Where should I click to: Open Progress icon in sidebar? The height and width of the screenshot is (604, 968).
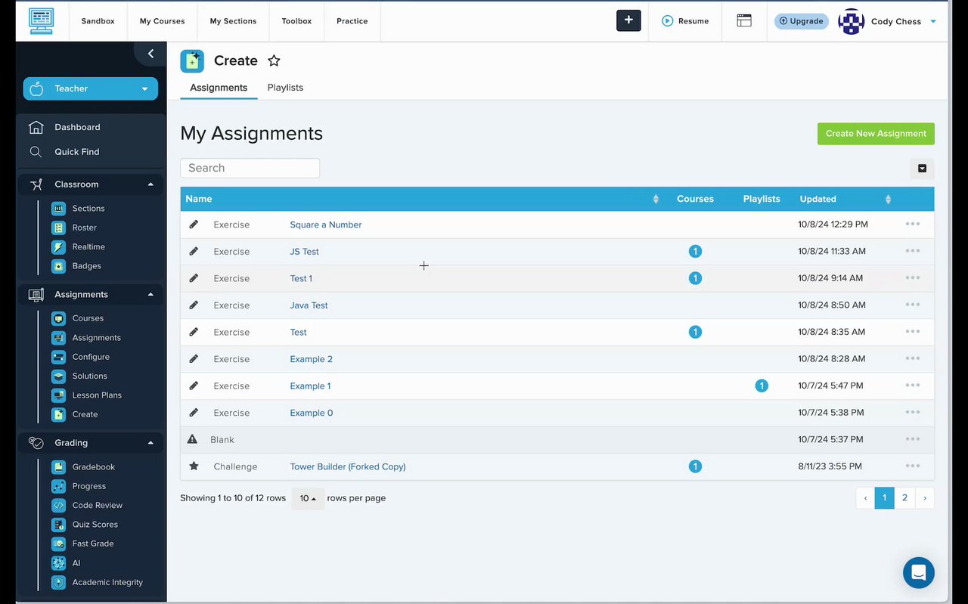pos(58,486)
